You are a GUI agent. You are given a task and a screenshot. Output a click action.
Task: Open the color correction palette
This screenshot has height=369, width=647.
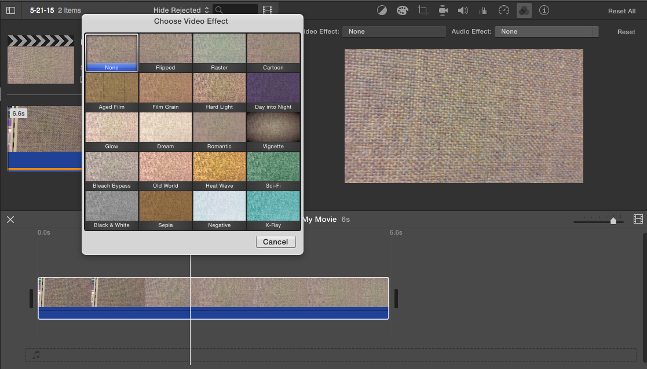(402, 10)
